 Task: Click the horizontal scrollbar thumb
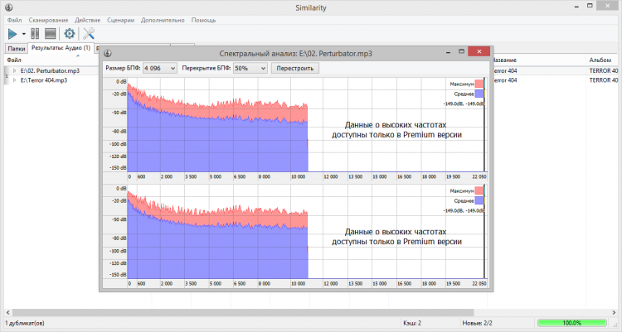(x=243, y=313)
